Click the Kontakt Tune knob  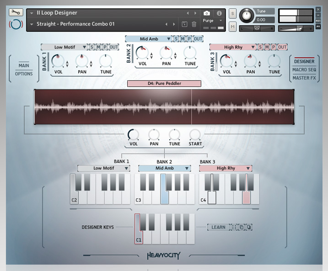(247, 15)
